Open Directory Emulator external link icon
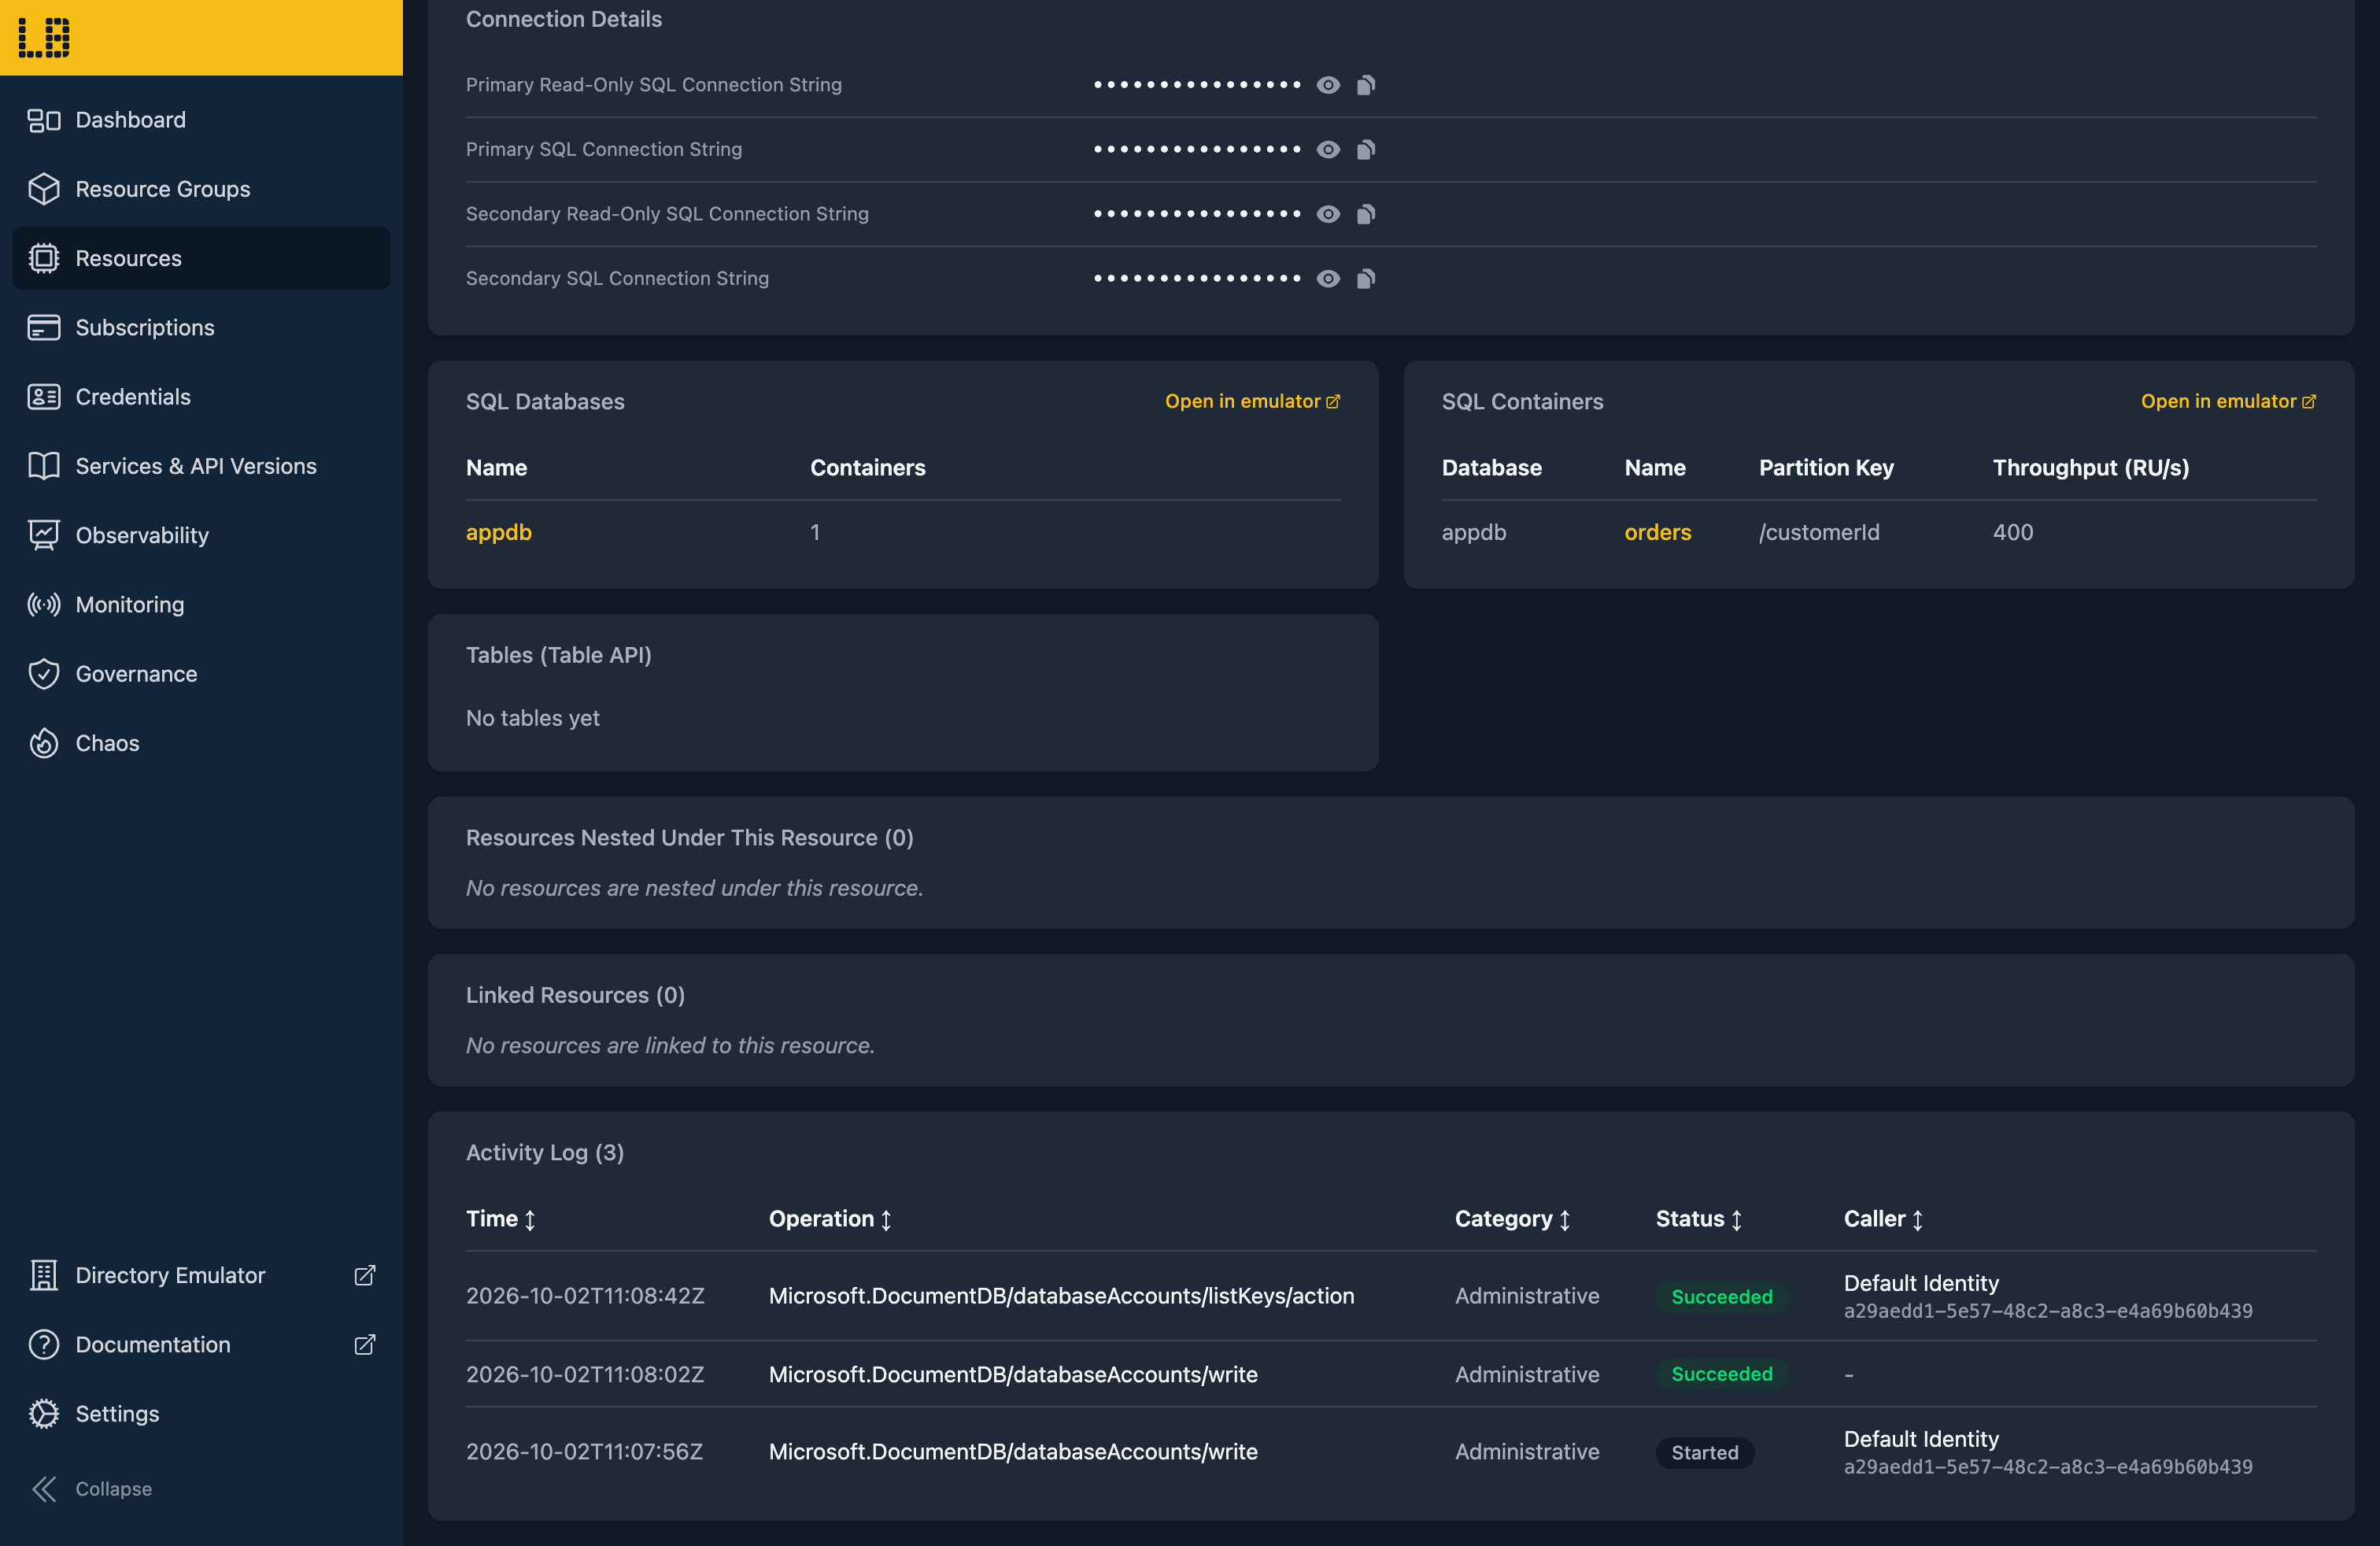 [x=365, y=1275]
